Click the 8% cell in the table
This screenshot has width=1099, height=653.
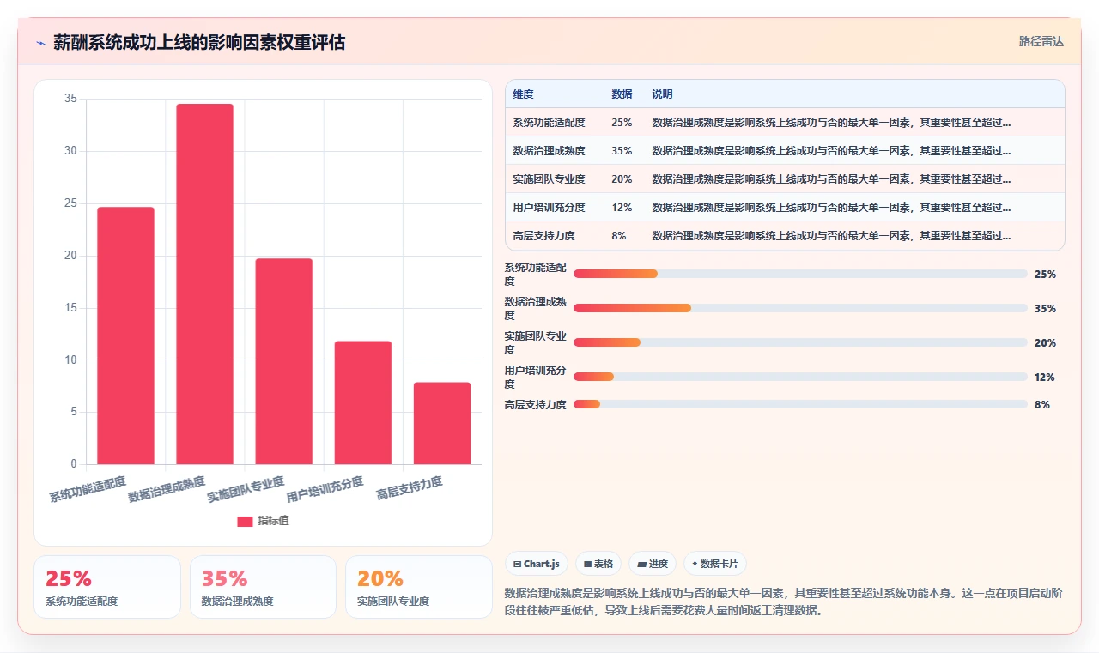pos(619,235)
